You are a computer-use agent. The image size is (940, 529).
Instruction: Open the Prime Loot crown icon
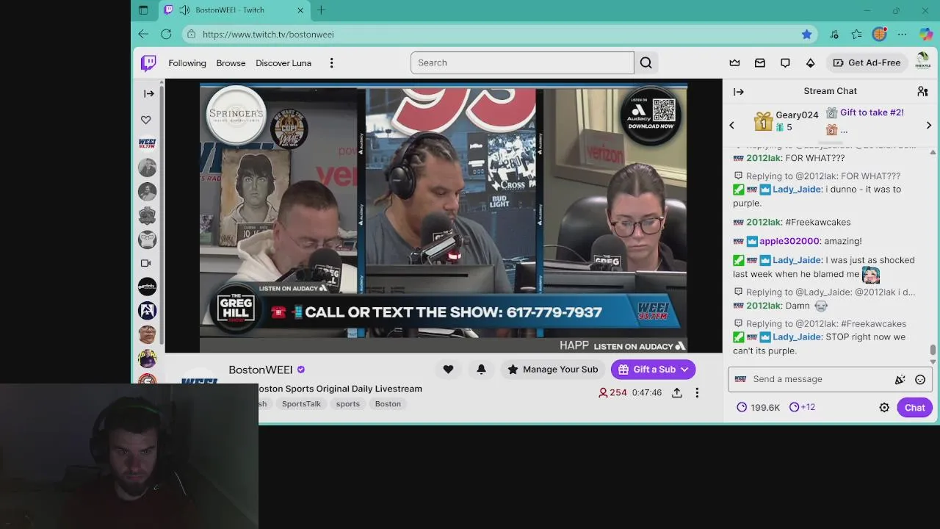click(734, 63)
